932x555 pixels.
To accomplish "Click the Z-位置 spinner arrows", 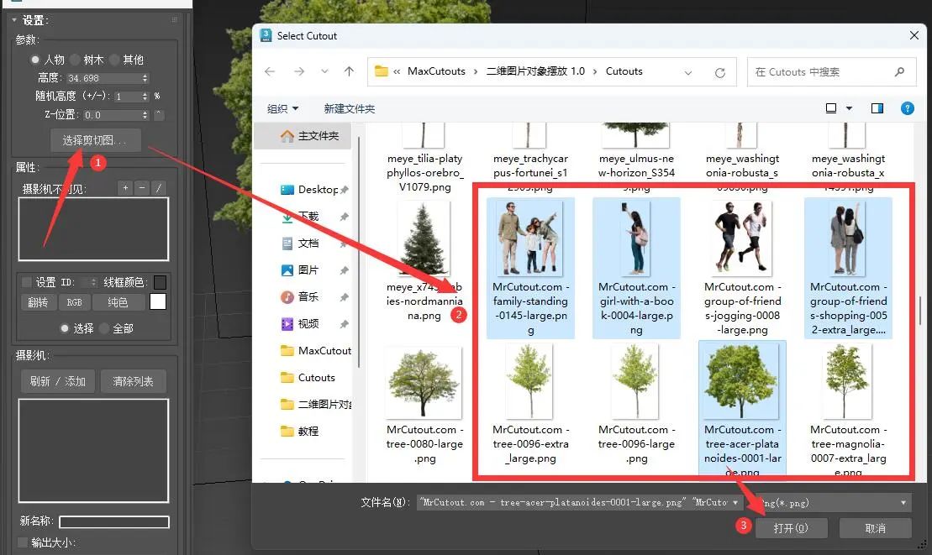I will pyautogui.click(x=145, y=115).
